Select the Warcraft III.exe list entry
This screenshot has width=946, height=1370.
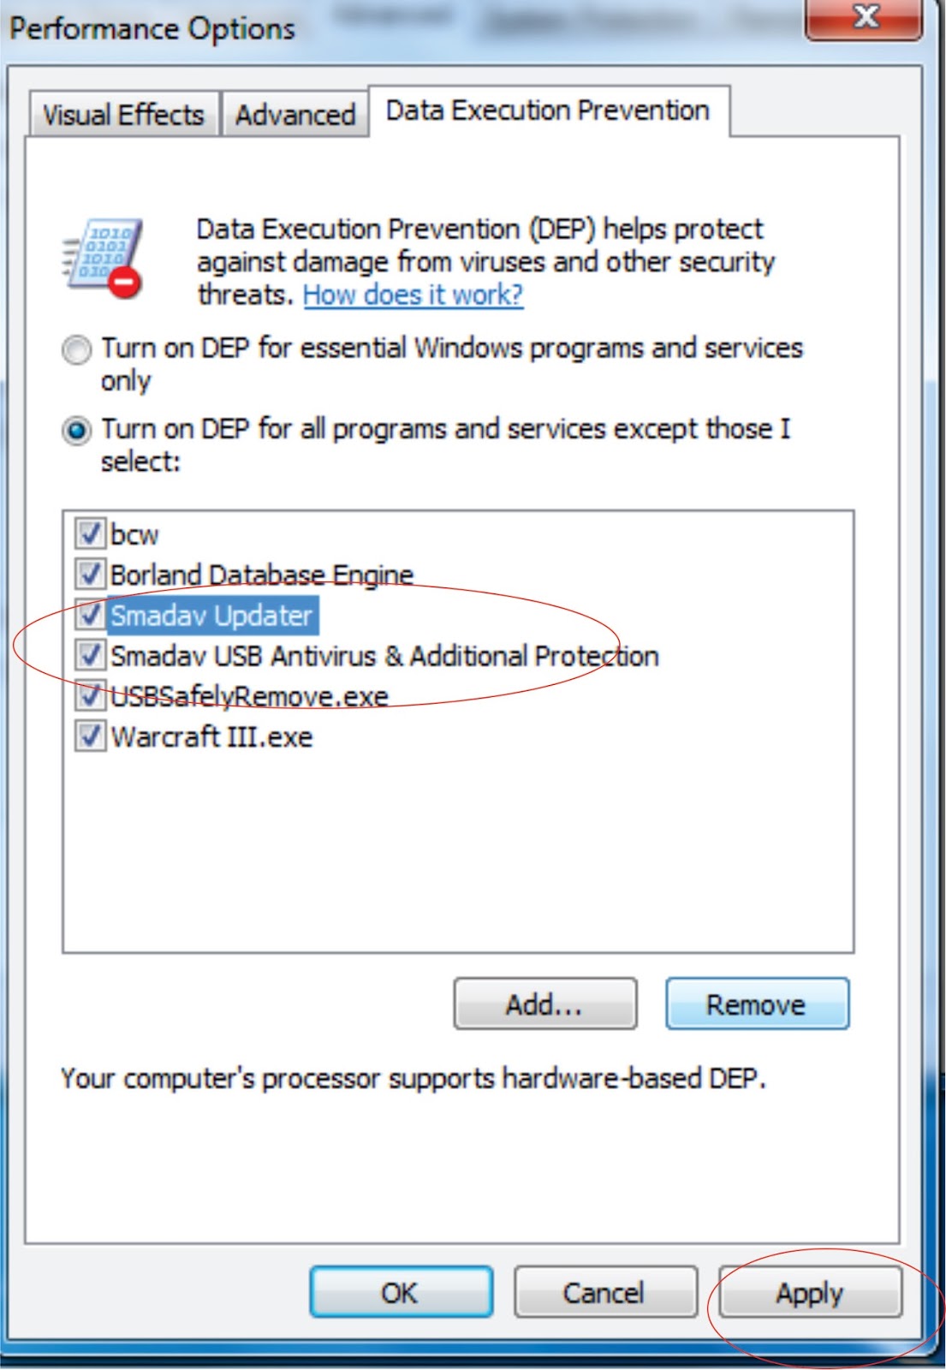point(212,736)
